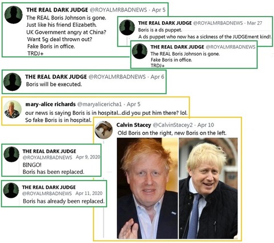Open the @CalvinStacey2 handle link
This screenshot has width=274, height=243.
tap(172, 125)
